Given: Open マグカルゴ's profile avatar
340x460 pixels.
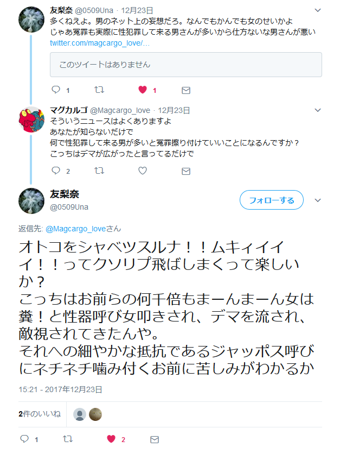Looking at the screenshot, I should (x=31, y=120).
